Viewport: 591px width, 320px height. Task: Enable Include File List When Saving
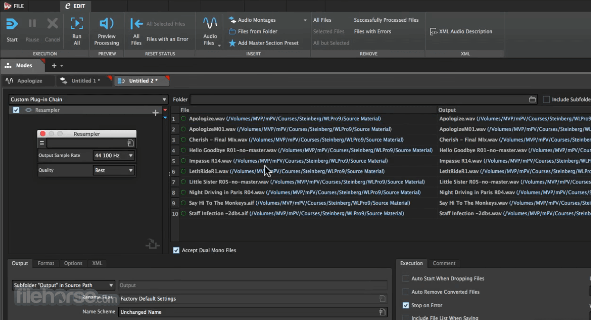406,318
